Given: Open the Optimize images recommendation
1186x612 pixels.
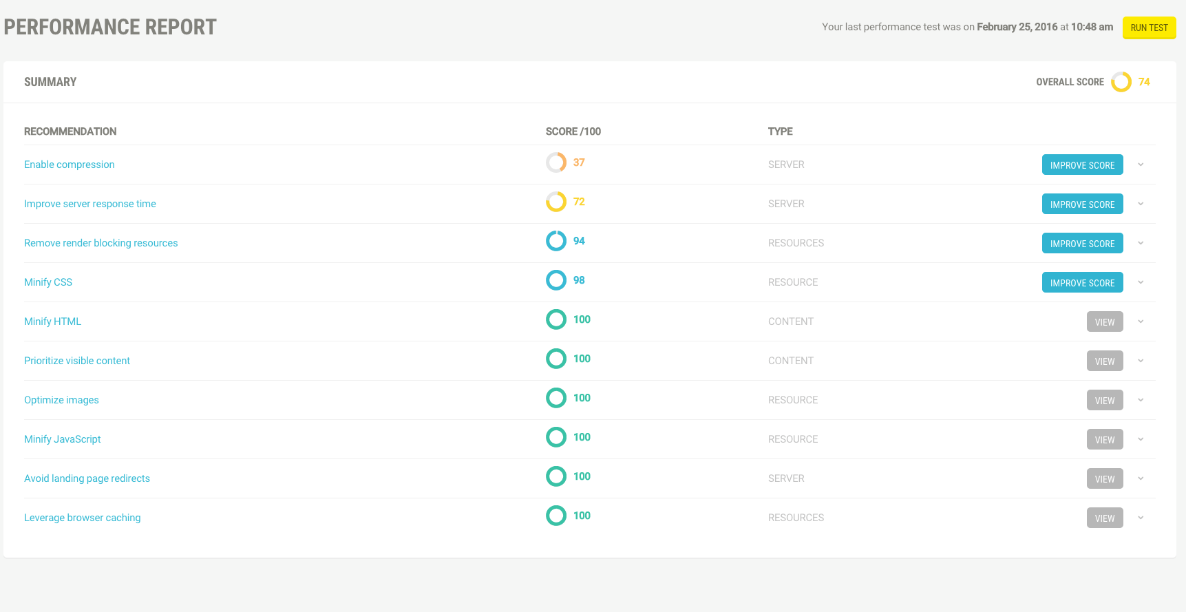Looking at the screenshot, I should point(61,400).
